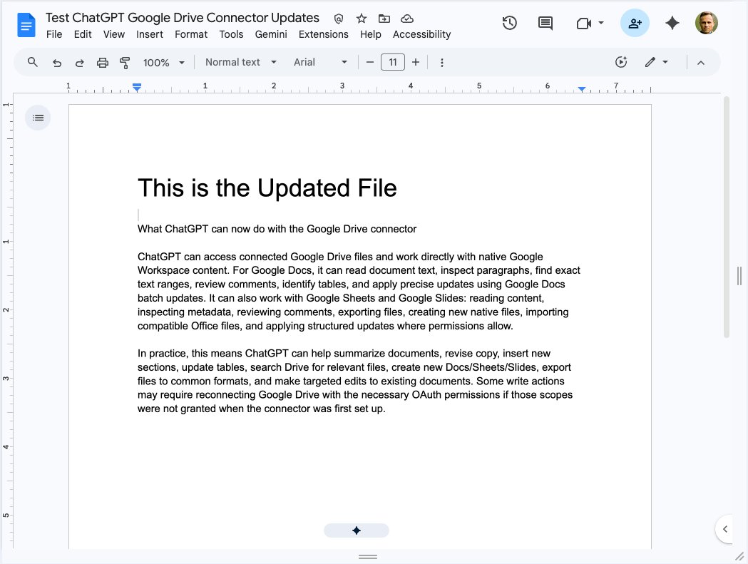Click the resize handle bar at window bottom
This screenshot has width=748, height=564.
click(x=368, y=556)
